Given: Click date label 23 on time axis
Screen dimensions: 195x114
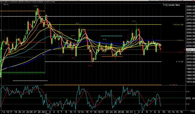Looking at the screenshot, I should [107, 112].
